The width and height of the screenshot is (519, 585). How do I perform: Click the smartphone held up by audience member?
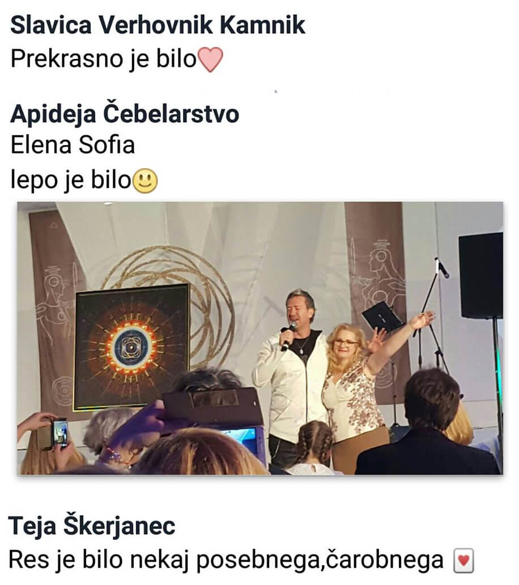pos(59,434)
